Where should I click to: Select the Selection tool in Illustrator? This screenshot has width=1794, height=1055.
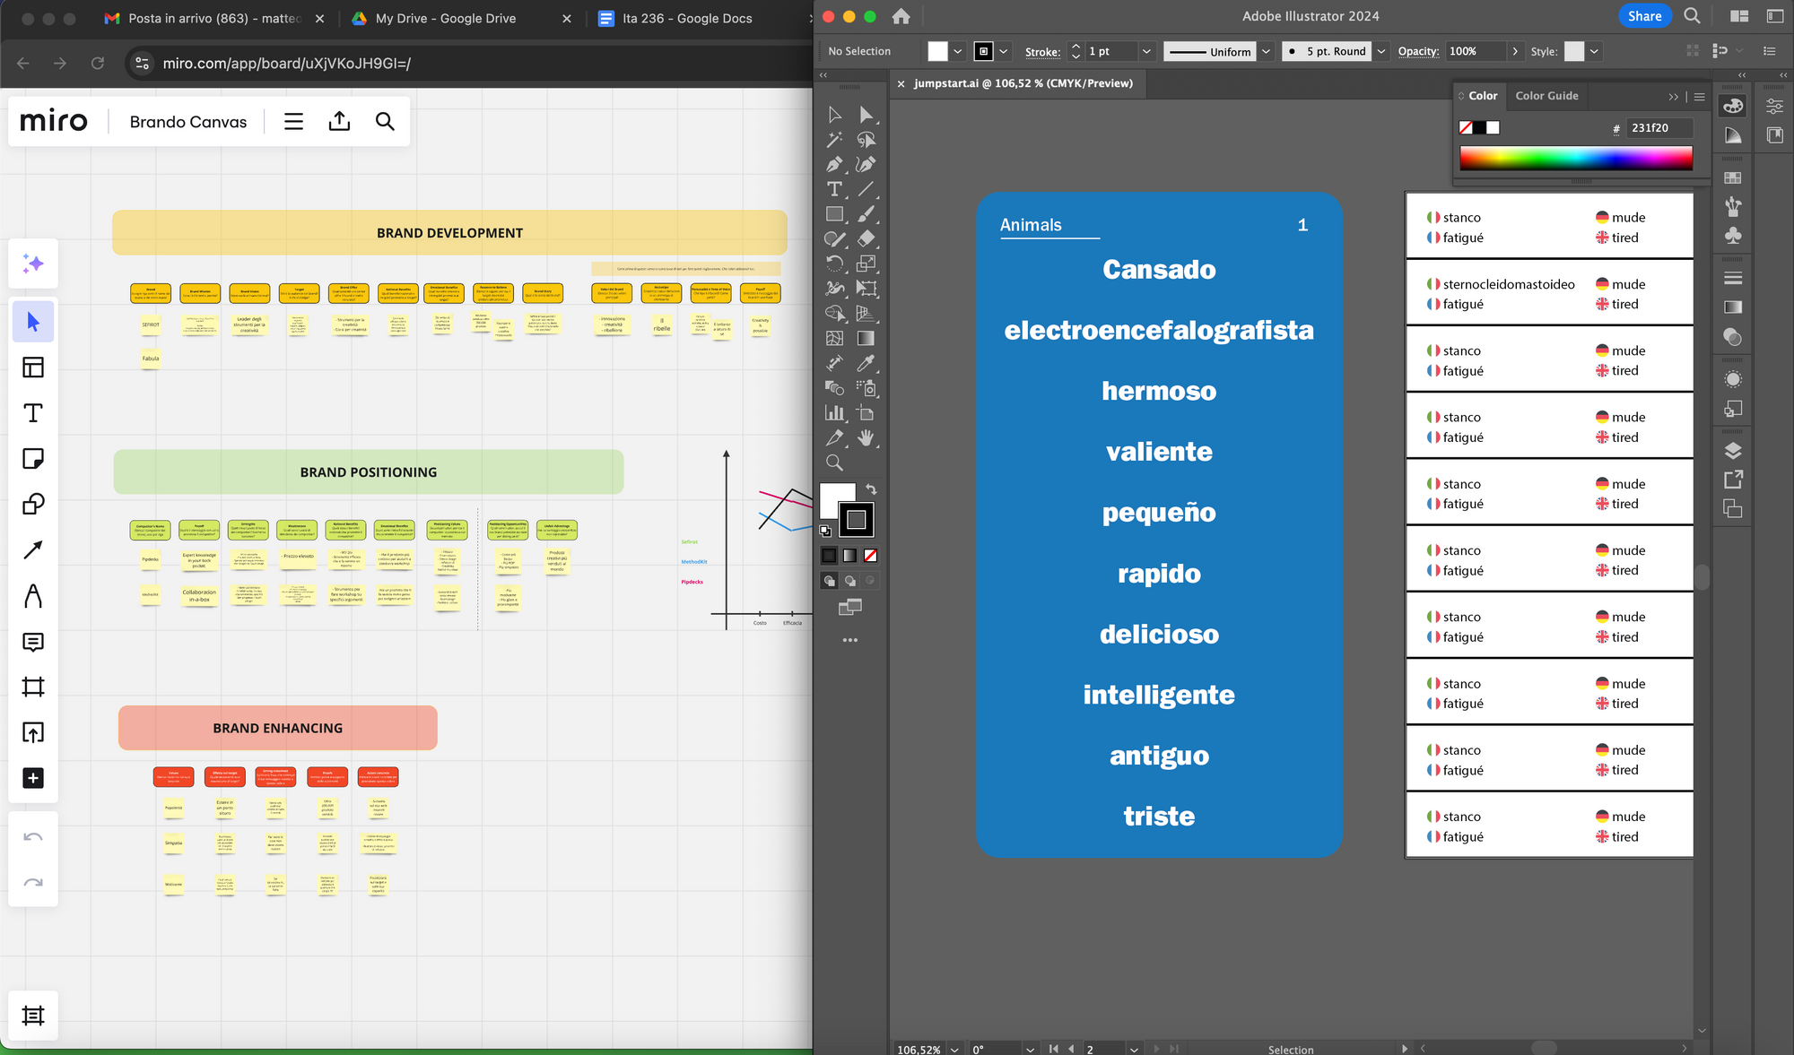(x=834, y=115)
